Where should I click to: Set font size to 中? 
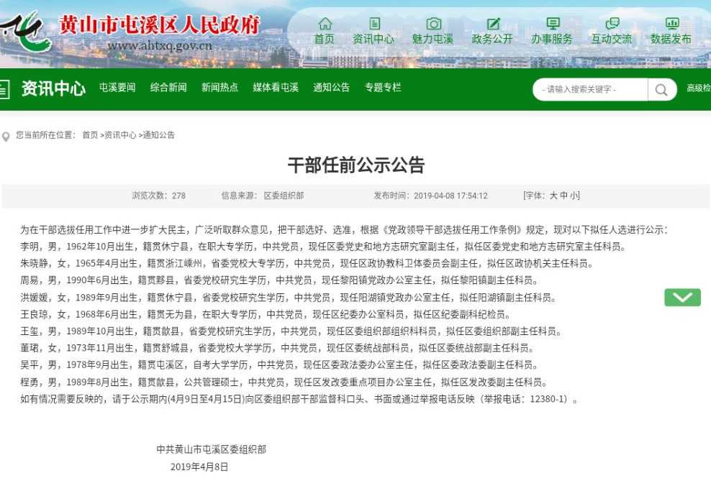point(563,196)
